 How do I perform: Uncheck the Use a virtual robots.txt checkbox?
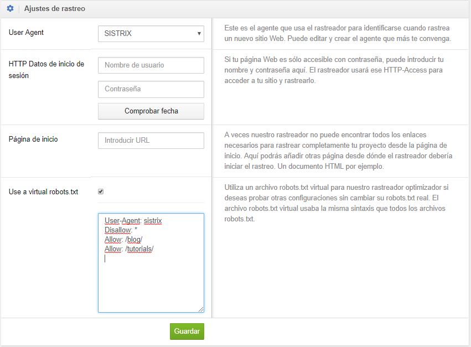101,191
